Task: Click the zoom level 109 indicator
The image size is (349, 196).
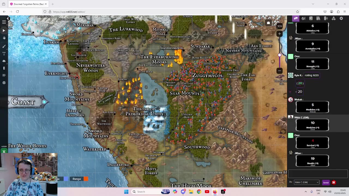Action: [279, 26]
